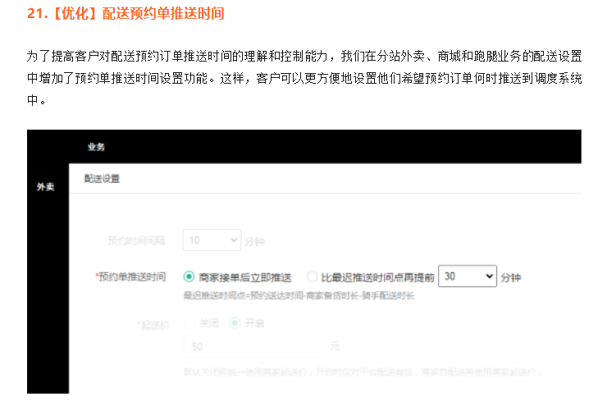Select the 商家接单后立即推送 radio button

[x=189, y=277]
